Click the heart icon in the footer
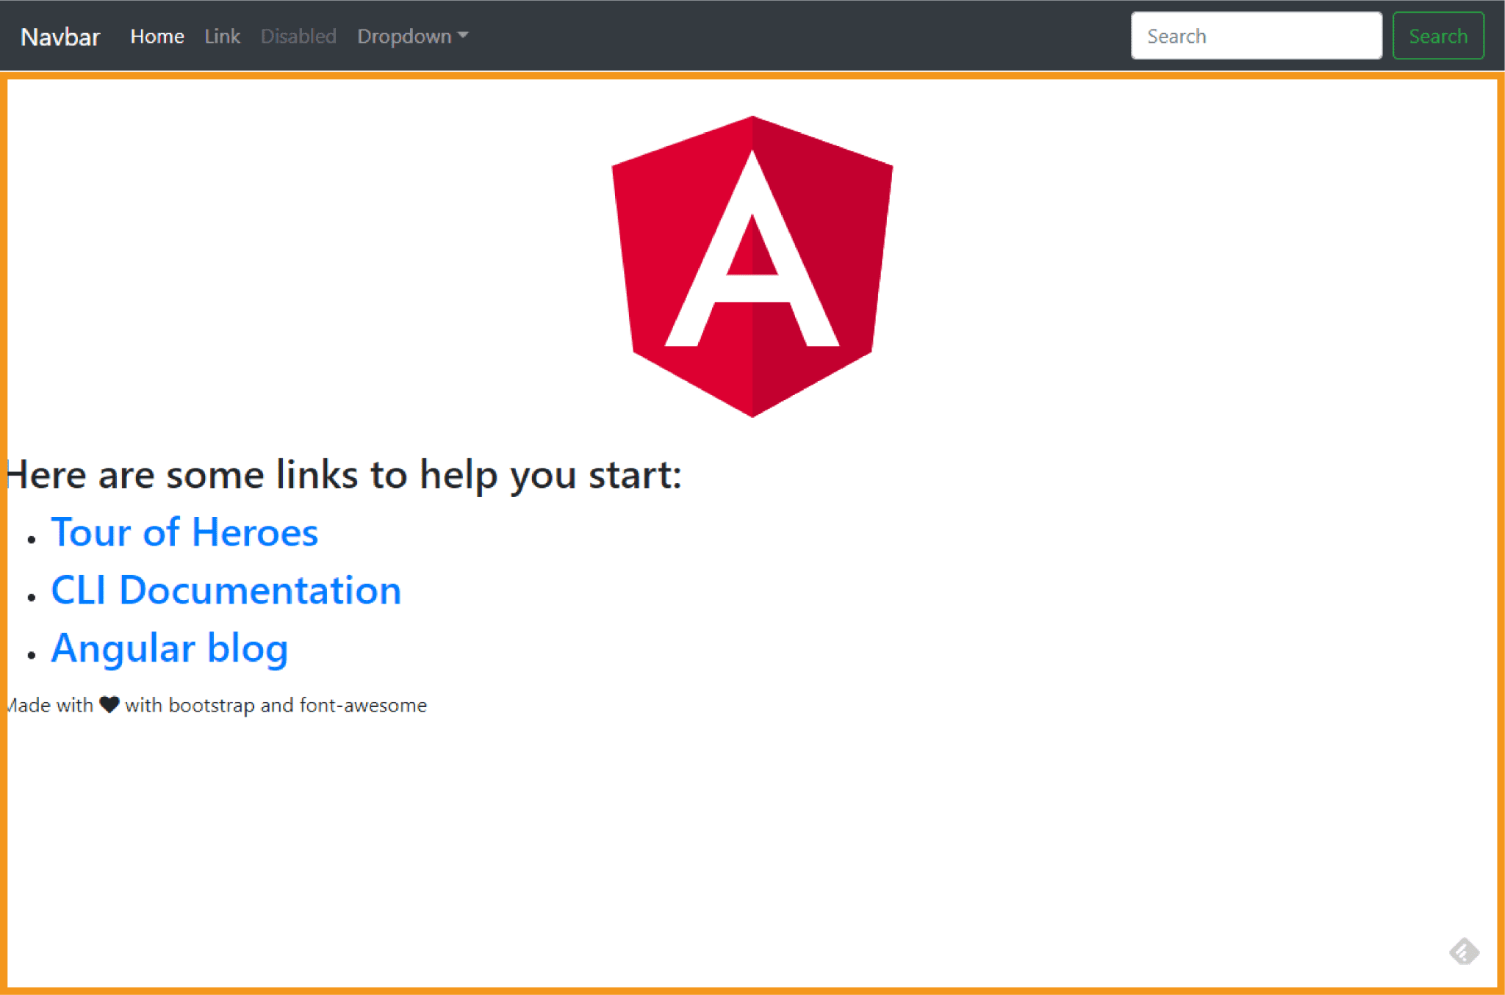The width and height of the screenshot is (1505, 995). [109, 703]
